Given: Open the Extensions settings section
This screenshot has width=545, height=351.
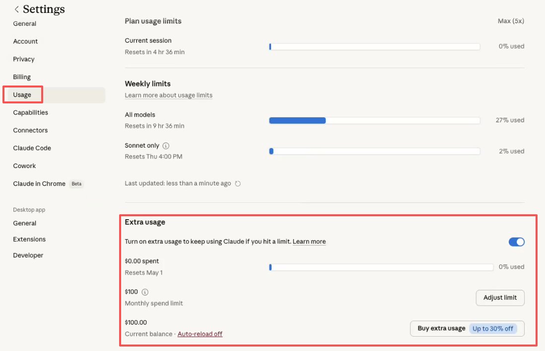Looking at the screenshot, I should tap(29, 239).
